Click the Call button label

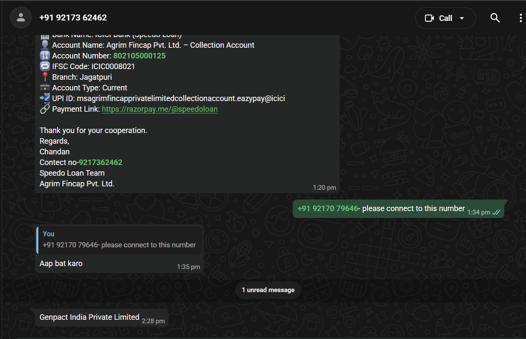pyautogui.click(x=445, y=18)
